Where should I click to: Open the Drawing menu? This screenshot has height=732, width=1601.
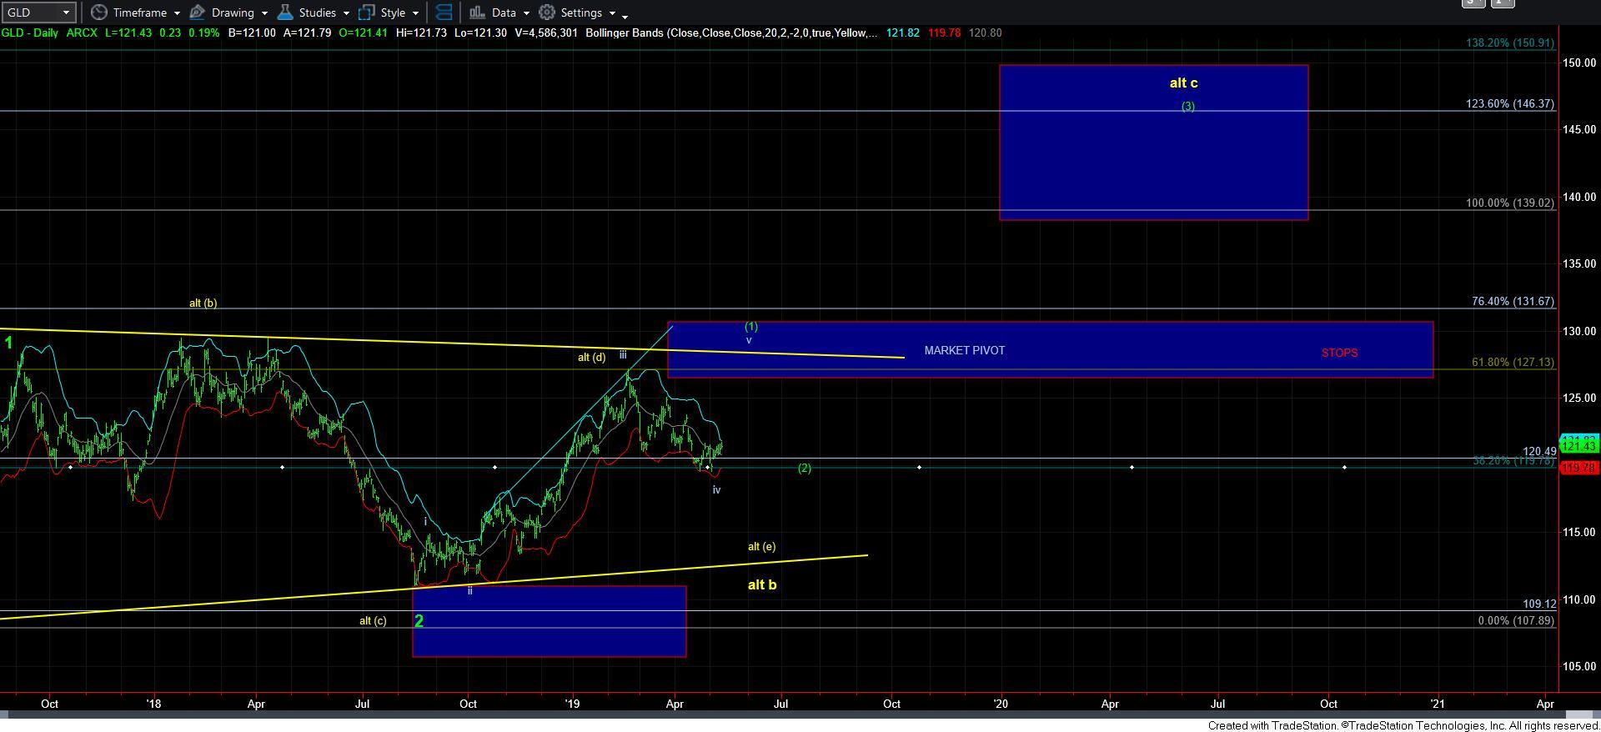pos(233,13)
